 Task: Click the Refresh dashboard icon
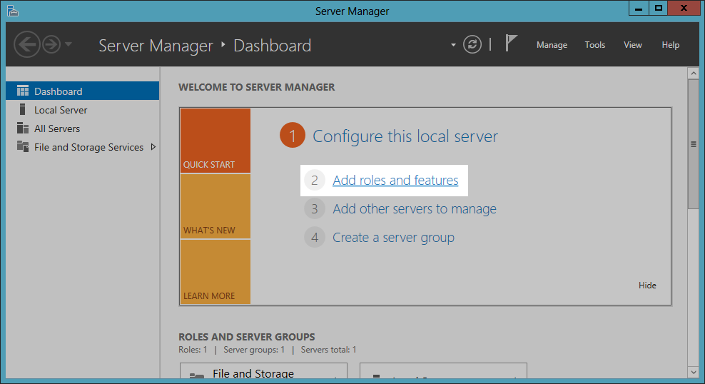click(472, 44)
